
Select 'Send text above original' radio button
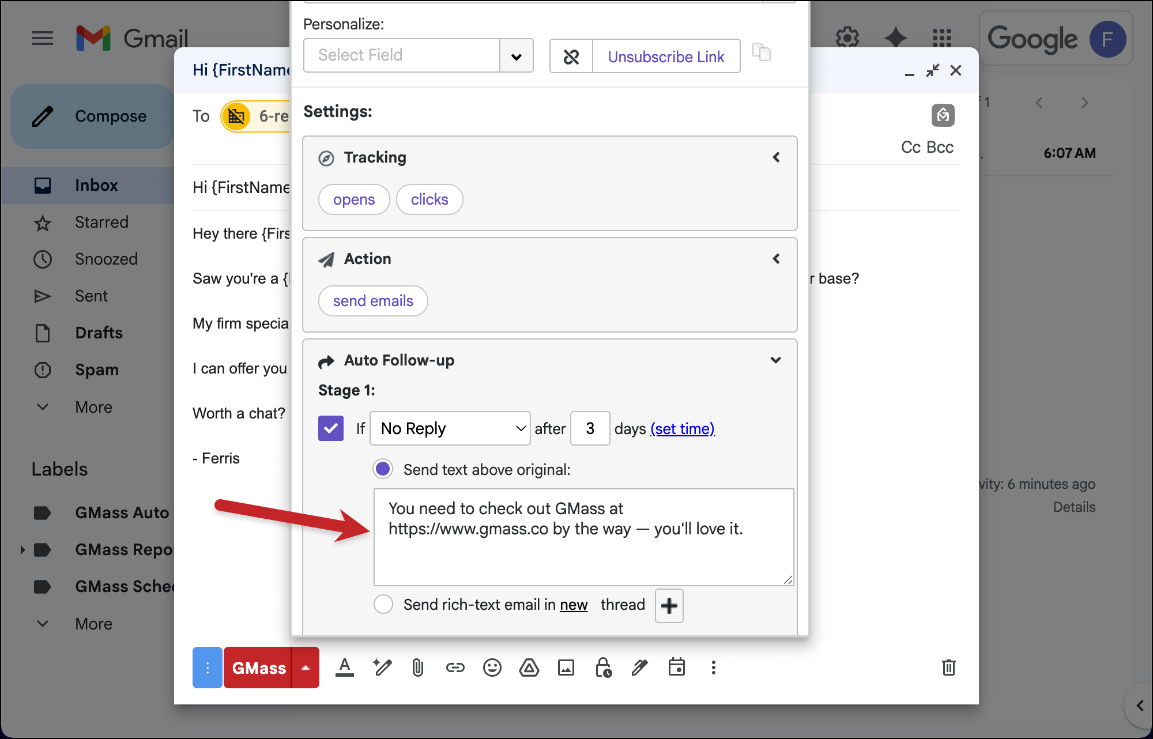(x=383, y=469)
